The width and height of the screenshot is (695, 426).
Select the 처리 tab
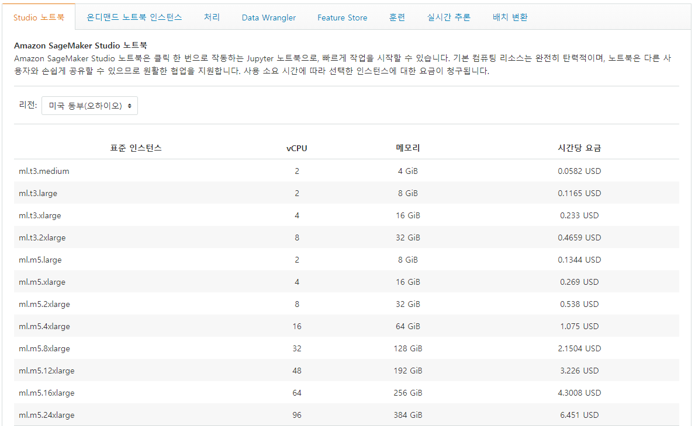[212, 18]
